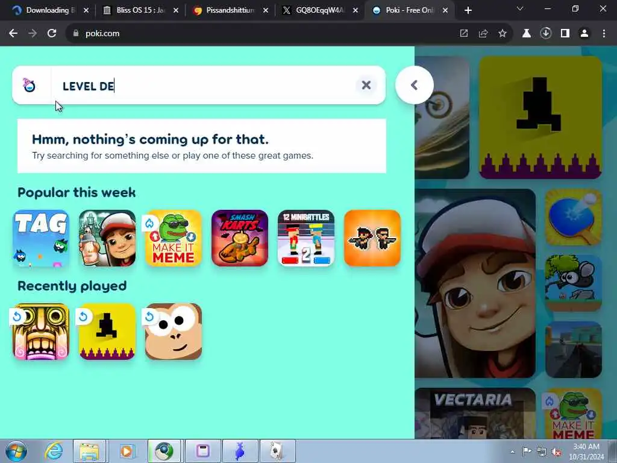
Task: Open the Chrome labs flask icon
Action: point(527,34)
